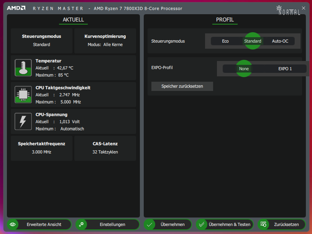Viewport: 312px width, 234px height.
Task: Click the eye icon for Erweiterte Ansicht
Action: [13, 224]
